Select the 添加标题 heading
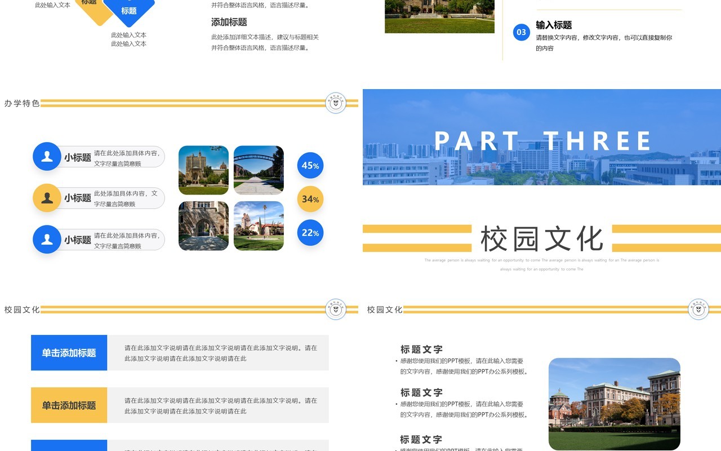 [229, 22]
